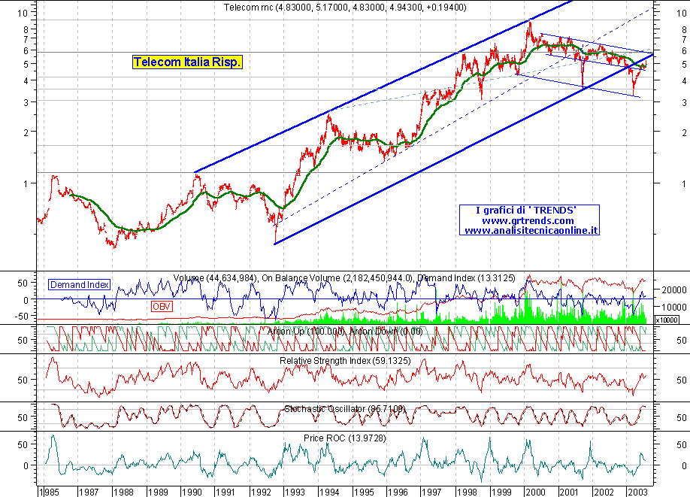690x497 pixels.
Task: Click value 3 on the right price axis
Action: click(x=684, y=102)
